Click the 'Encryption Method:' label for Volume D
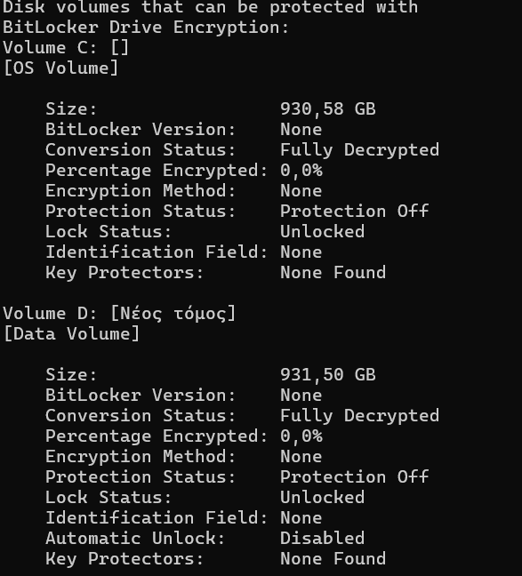 pos(141,457)
